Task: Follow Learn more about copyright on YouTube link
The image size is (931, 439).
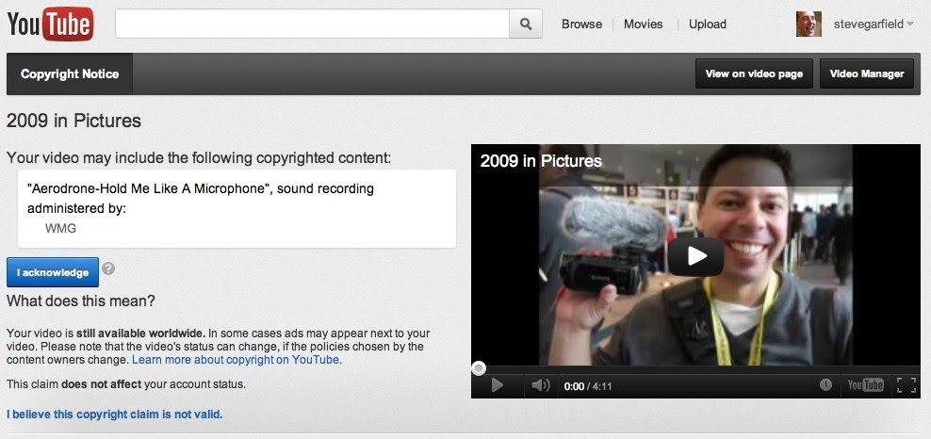Action: click(x=237, y=360)
